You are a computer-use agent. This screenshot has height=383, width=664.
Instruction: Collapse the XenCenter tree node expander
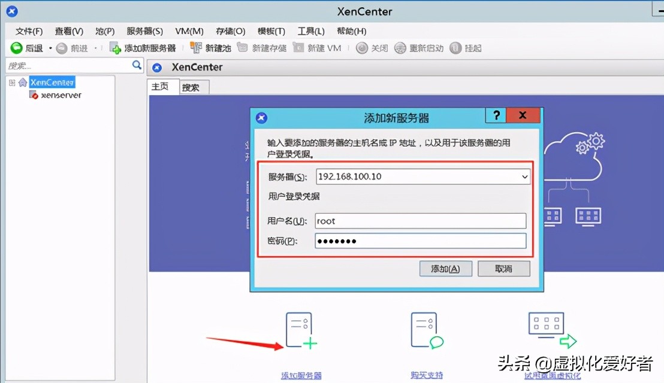click(12, 83)
